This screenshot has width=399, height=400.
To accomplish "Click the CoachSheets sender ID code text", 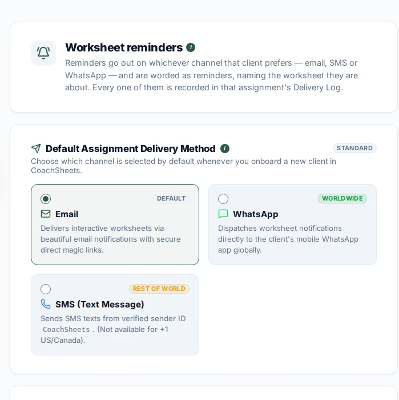I will click(66, 330).
